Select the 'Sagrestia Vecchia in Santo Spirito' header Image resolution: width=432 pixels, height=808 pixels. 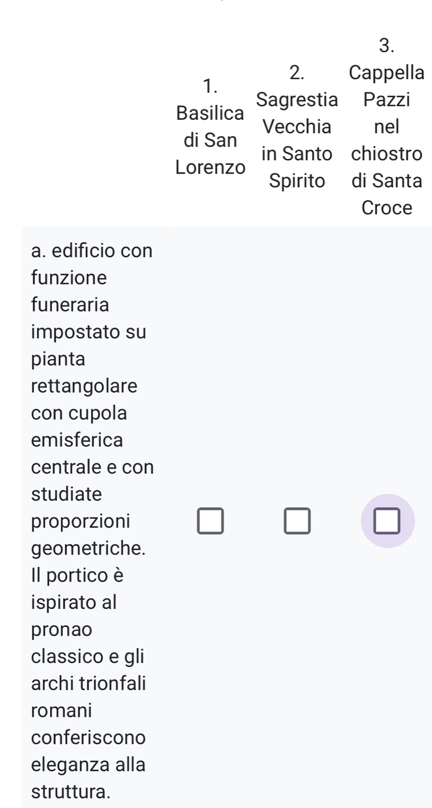(x=297, y=127)
